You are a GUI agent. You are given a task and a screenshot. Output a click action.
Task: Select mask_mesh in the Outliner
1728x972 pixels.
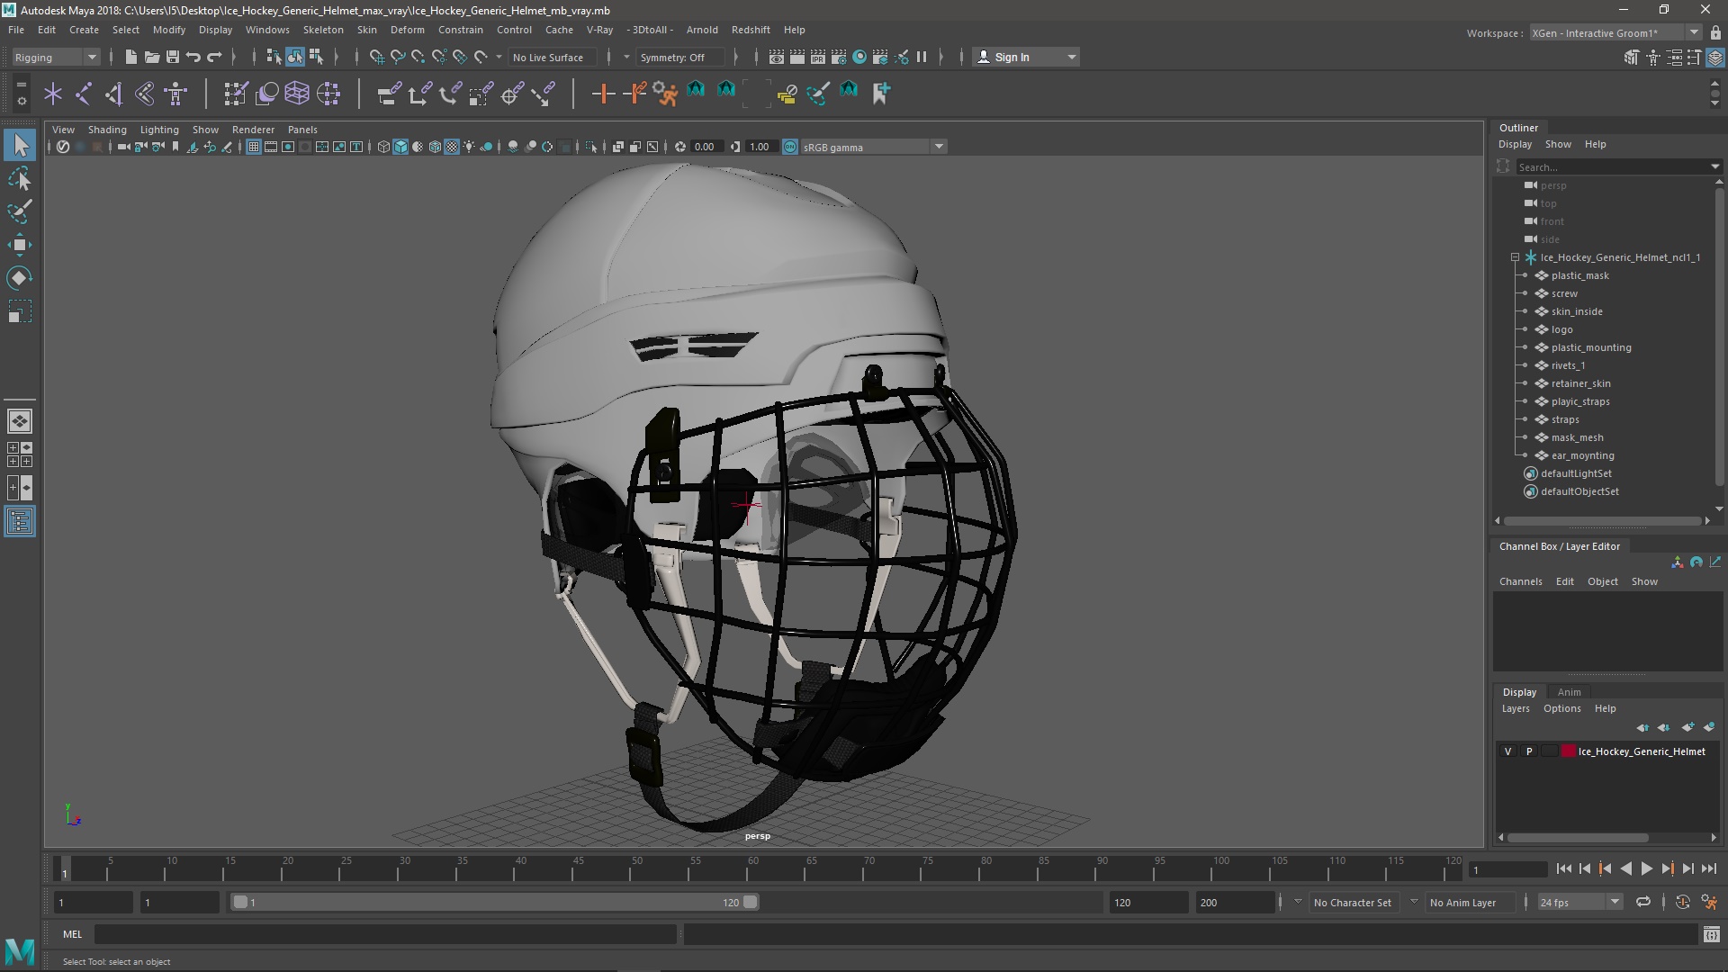(x=1577, y=437)
